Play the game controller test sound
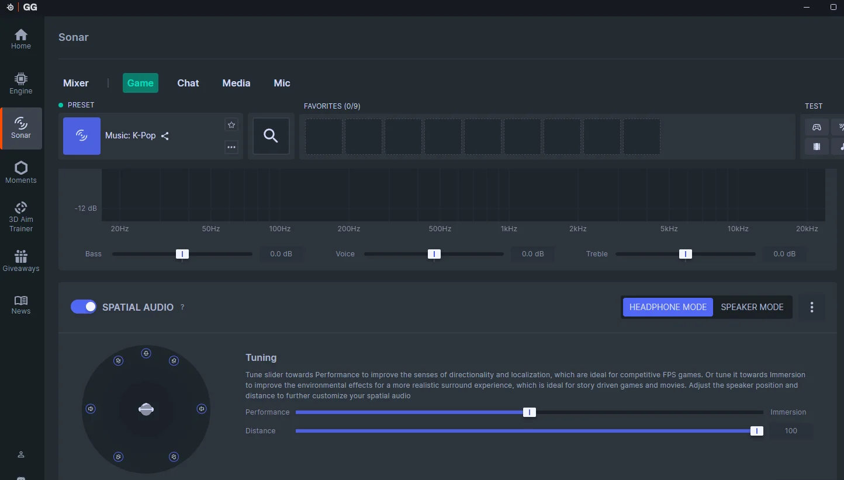844x480 pixels. point(817,127)
